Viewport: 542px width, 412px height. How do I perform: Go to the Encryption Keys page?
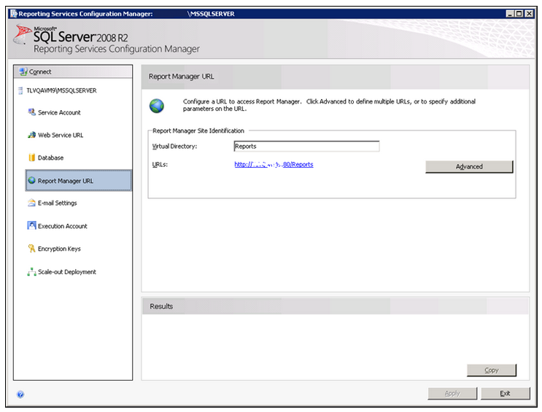click(59, 249)
